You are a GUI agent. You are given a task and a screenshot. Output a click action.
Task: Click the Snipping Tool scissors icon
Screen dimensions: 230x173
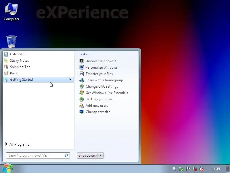coord(6,67)
